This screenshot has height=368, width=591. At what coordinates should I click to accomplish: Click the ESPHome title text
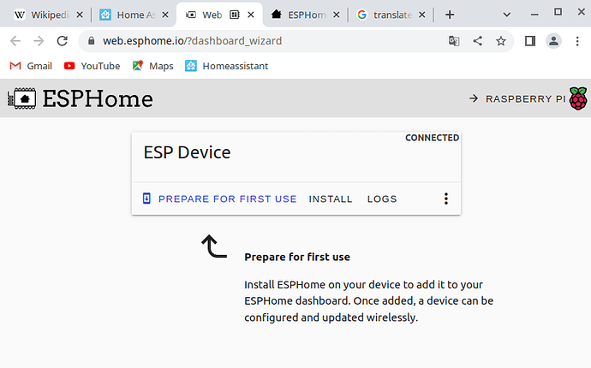(98, 98)
